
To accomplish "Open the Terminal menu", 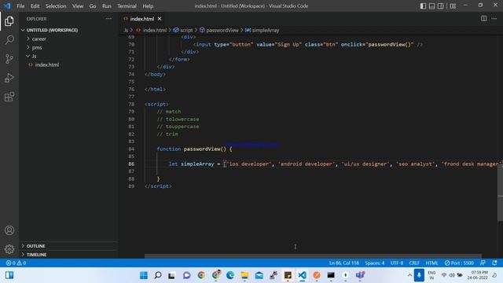I will 127,6.
